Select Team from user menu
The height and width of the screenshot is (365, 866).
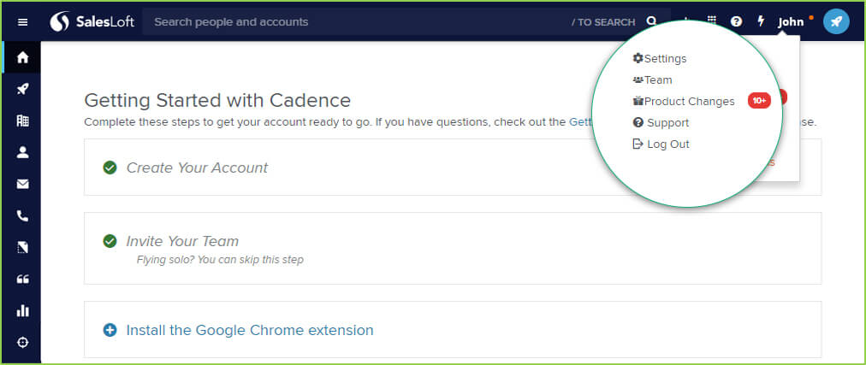click(x=653, y=80)
